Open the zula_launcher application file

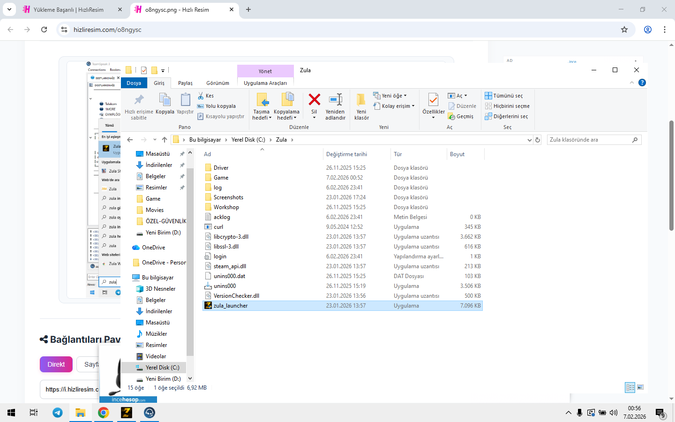coord(342,306)
